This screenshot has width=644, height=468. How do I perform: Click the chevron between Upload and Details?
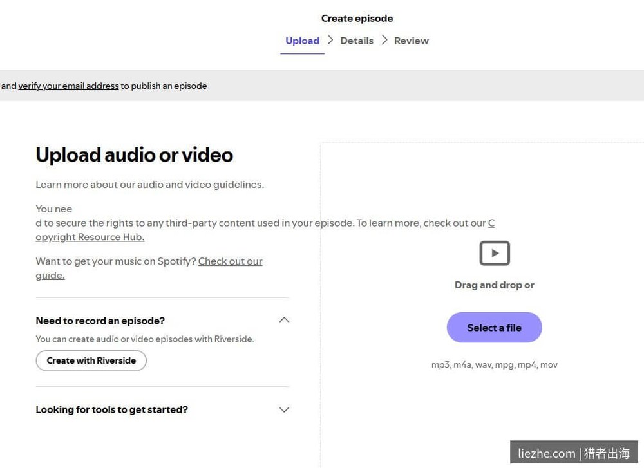[330, 40]
